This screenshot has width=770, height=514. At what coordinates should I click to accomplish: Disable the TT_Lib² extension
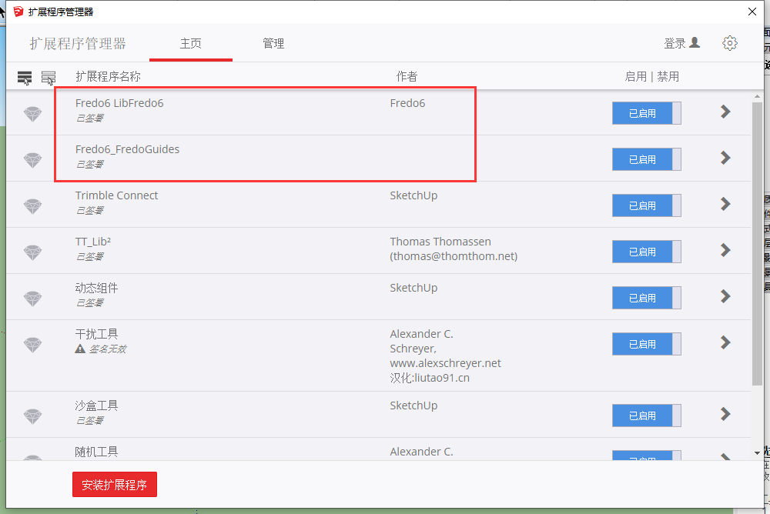pyautogui.click(x=646, y=252)
